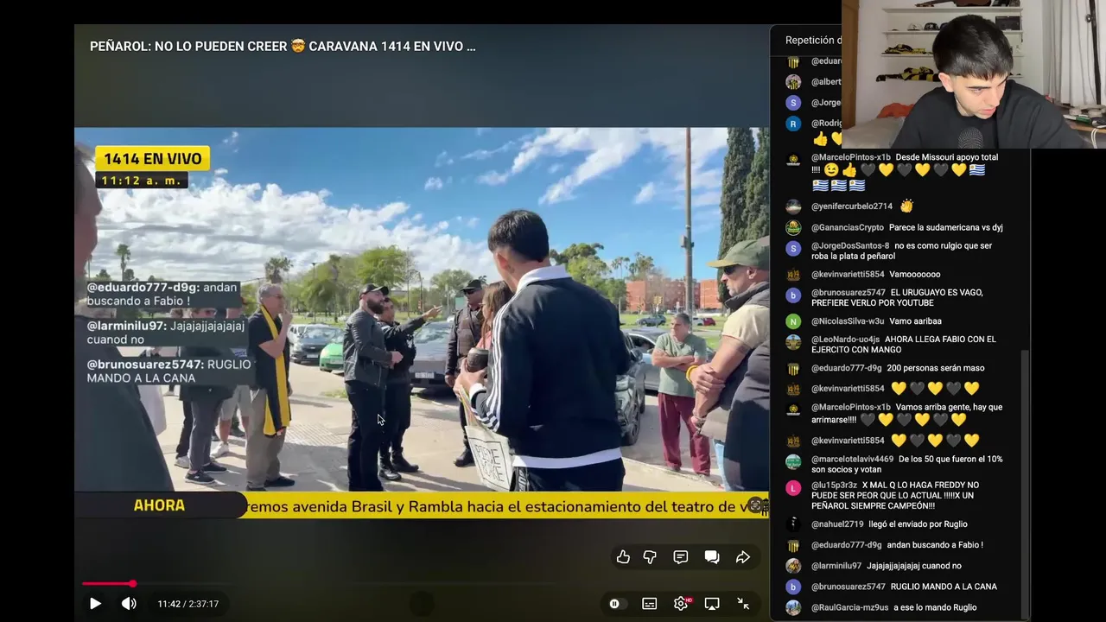Click the chat panel scrollbar

[x=1023, y=484]
